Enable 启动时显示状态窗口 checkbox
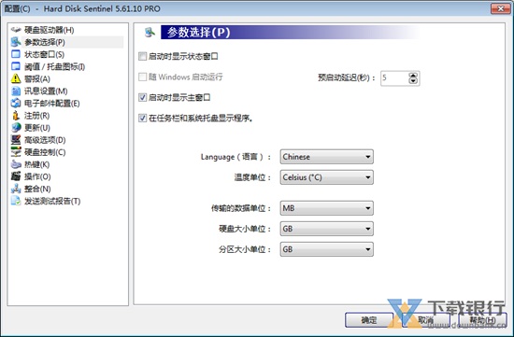The height and width of the screenshot is (337, 514). pyautogui.click(x=142, y=56)
